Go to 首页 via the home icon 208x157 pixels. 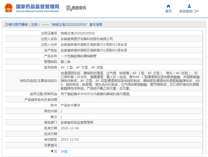coord(168,6)
